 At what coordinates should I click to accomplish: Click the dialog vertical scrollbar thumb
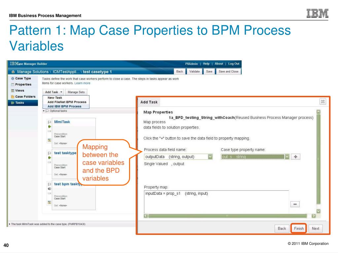click(x=319, y=159)
